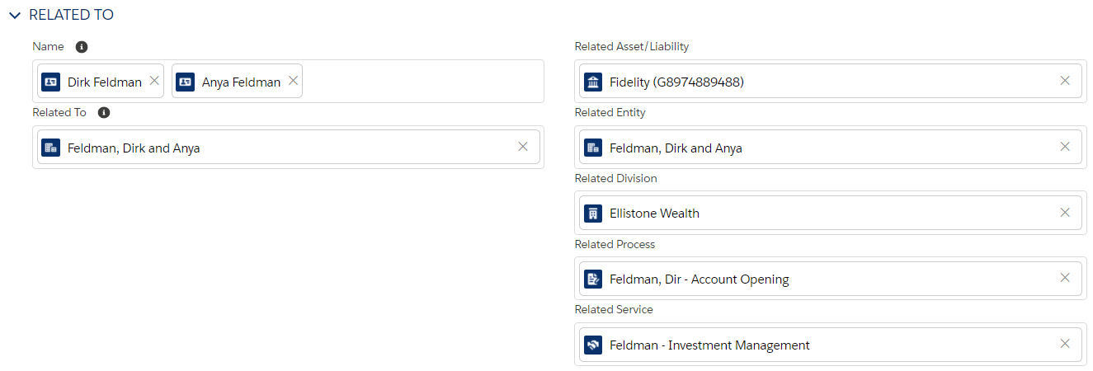Click the Related Entity account icon
This screenshot has width=1093, height=371.
(x=593, y=148)
